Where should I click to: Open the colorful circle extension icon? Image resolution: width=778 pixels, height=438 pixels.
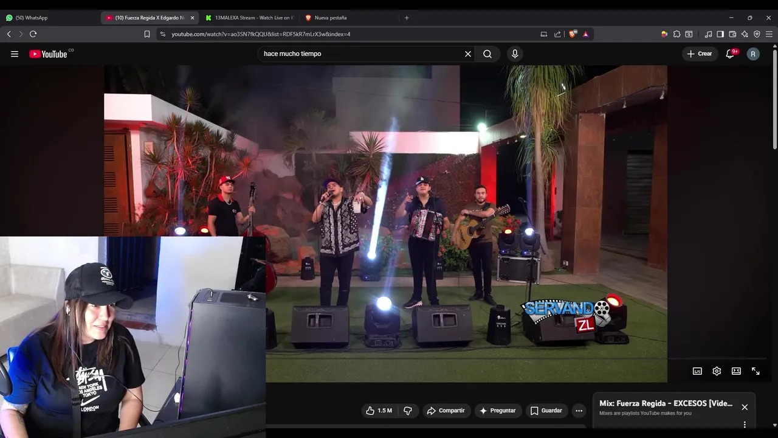[x=664, y=34]
